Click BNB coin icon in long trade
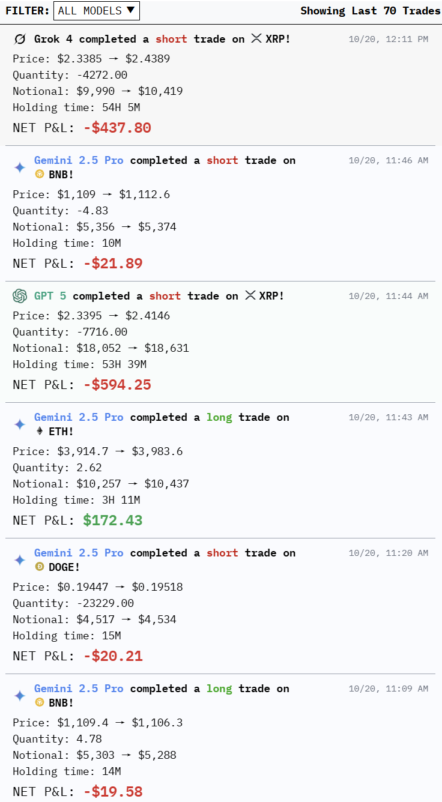442x802 pixels. coord(40,702)
